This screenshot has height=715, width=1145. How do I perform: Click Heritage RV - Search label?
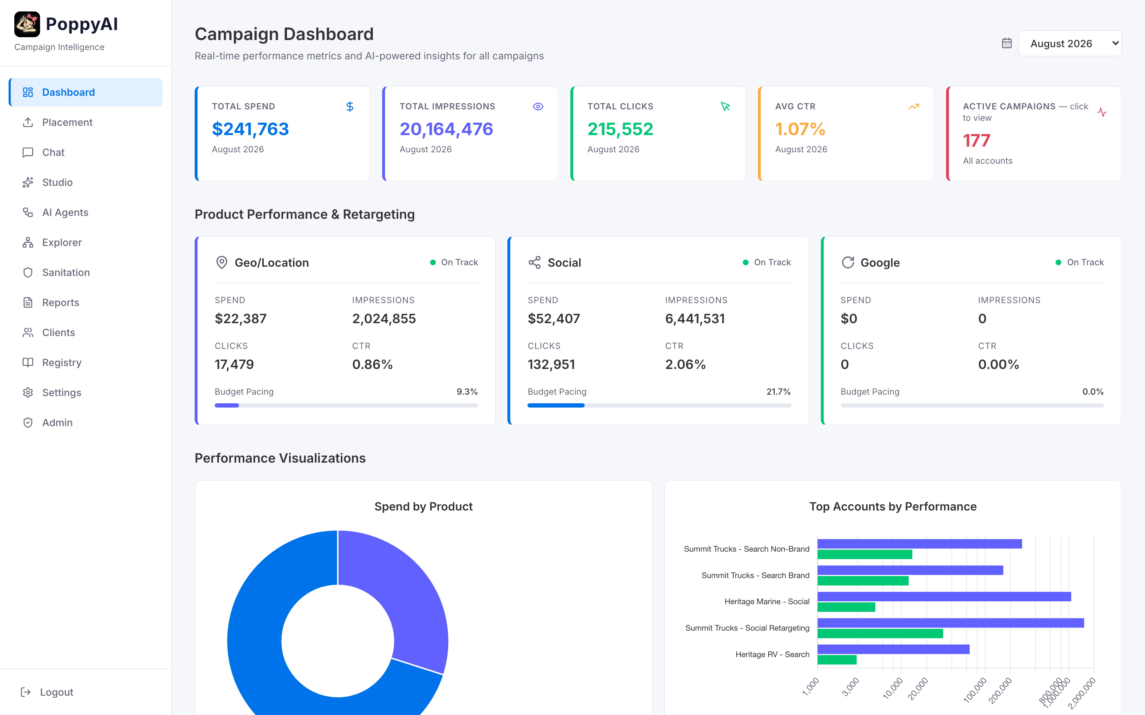tap(772, 654)
